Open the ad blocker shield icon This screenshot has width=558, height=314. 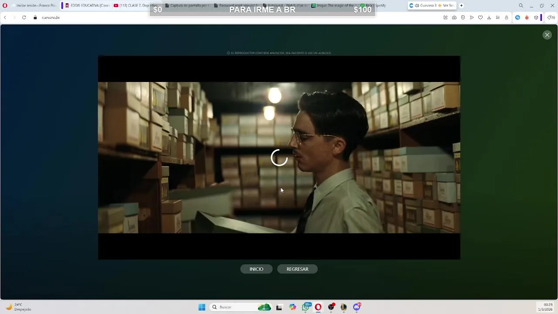[x=463, y=17]
